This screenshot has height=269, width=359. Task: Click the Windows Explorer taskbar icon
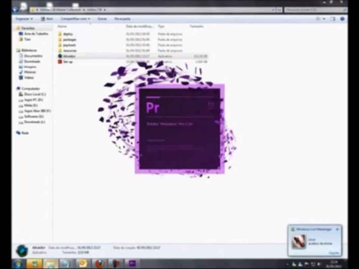(x=50, y=264)
